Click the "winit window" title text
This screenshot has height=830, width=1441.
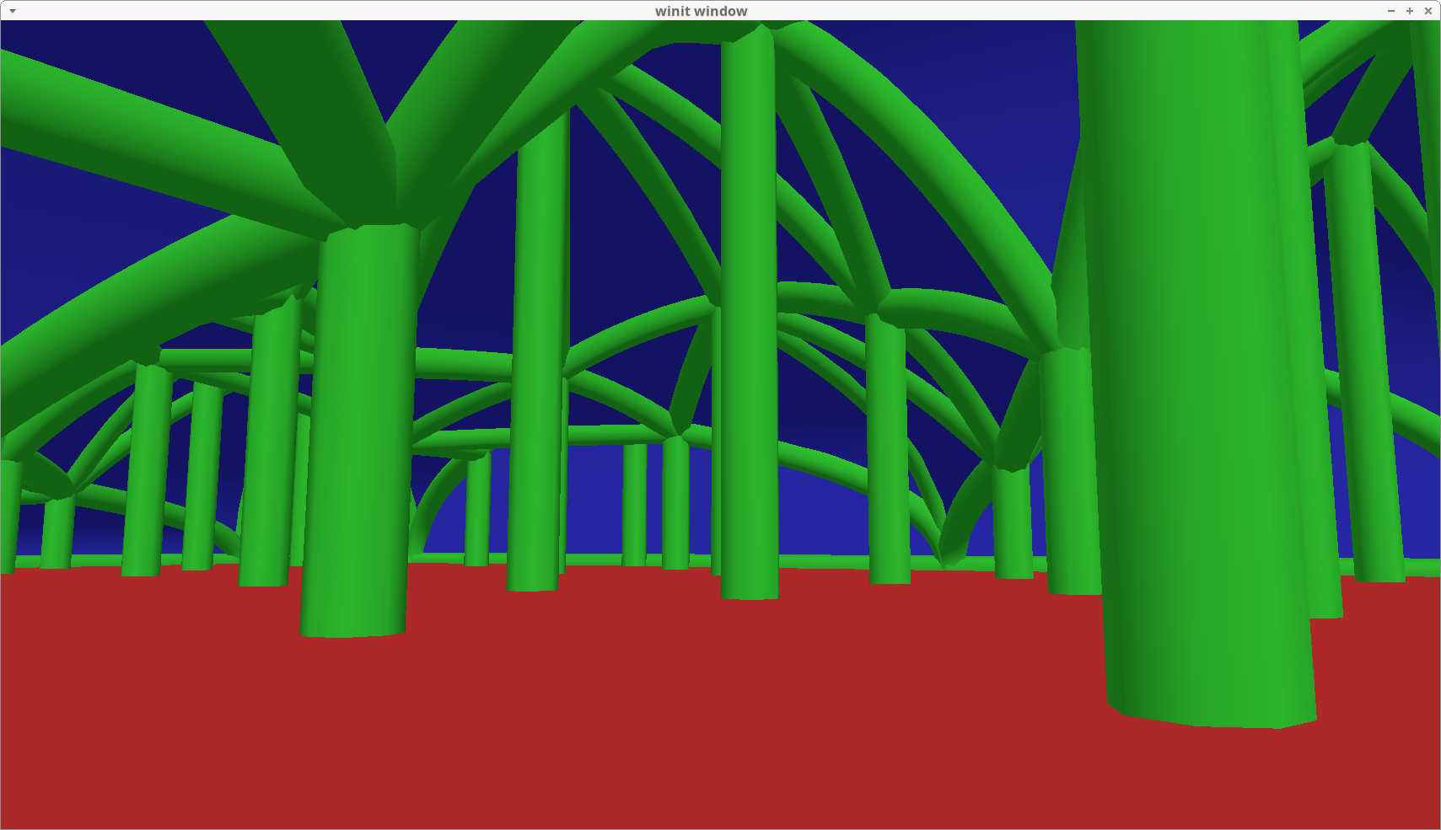pos(701,11)
